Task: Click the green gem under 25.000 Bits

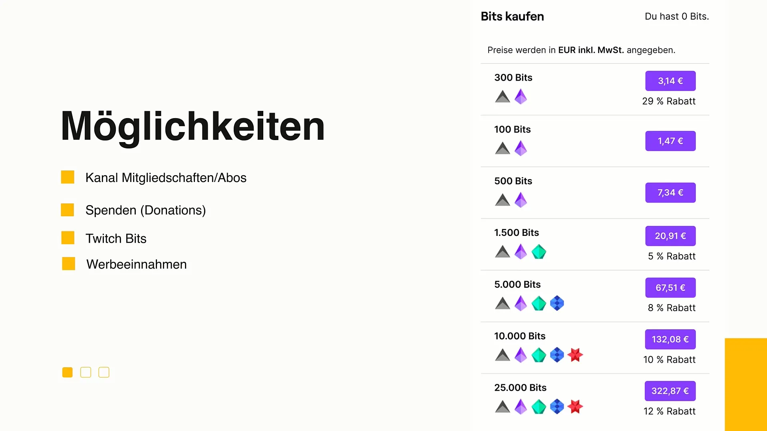Action: click(x=539, y=407)
